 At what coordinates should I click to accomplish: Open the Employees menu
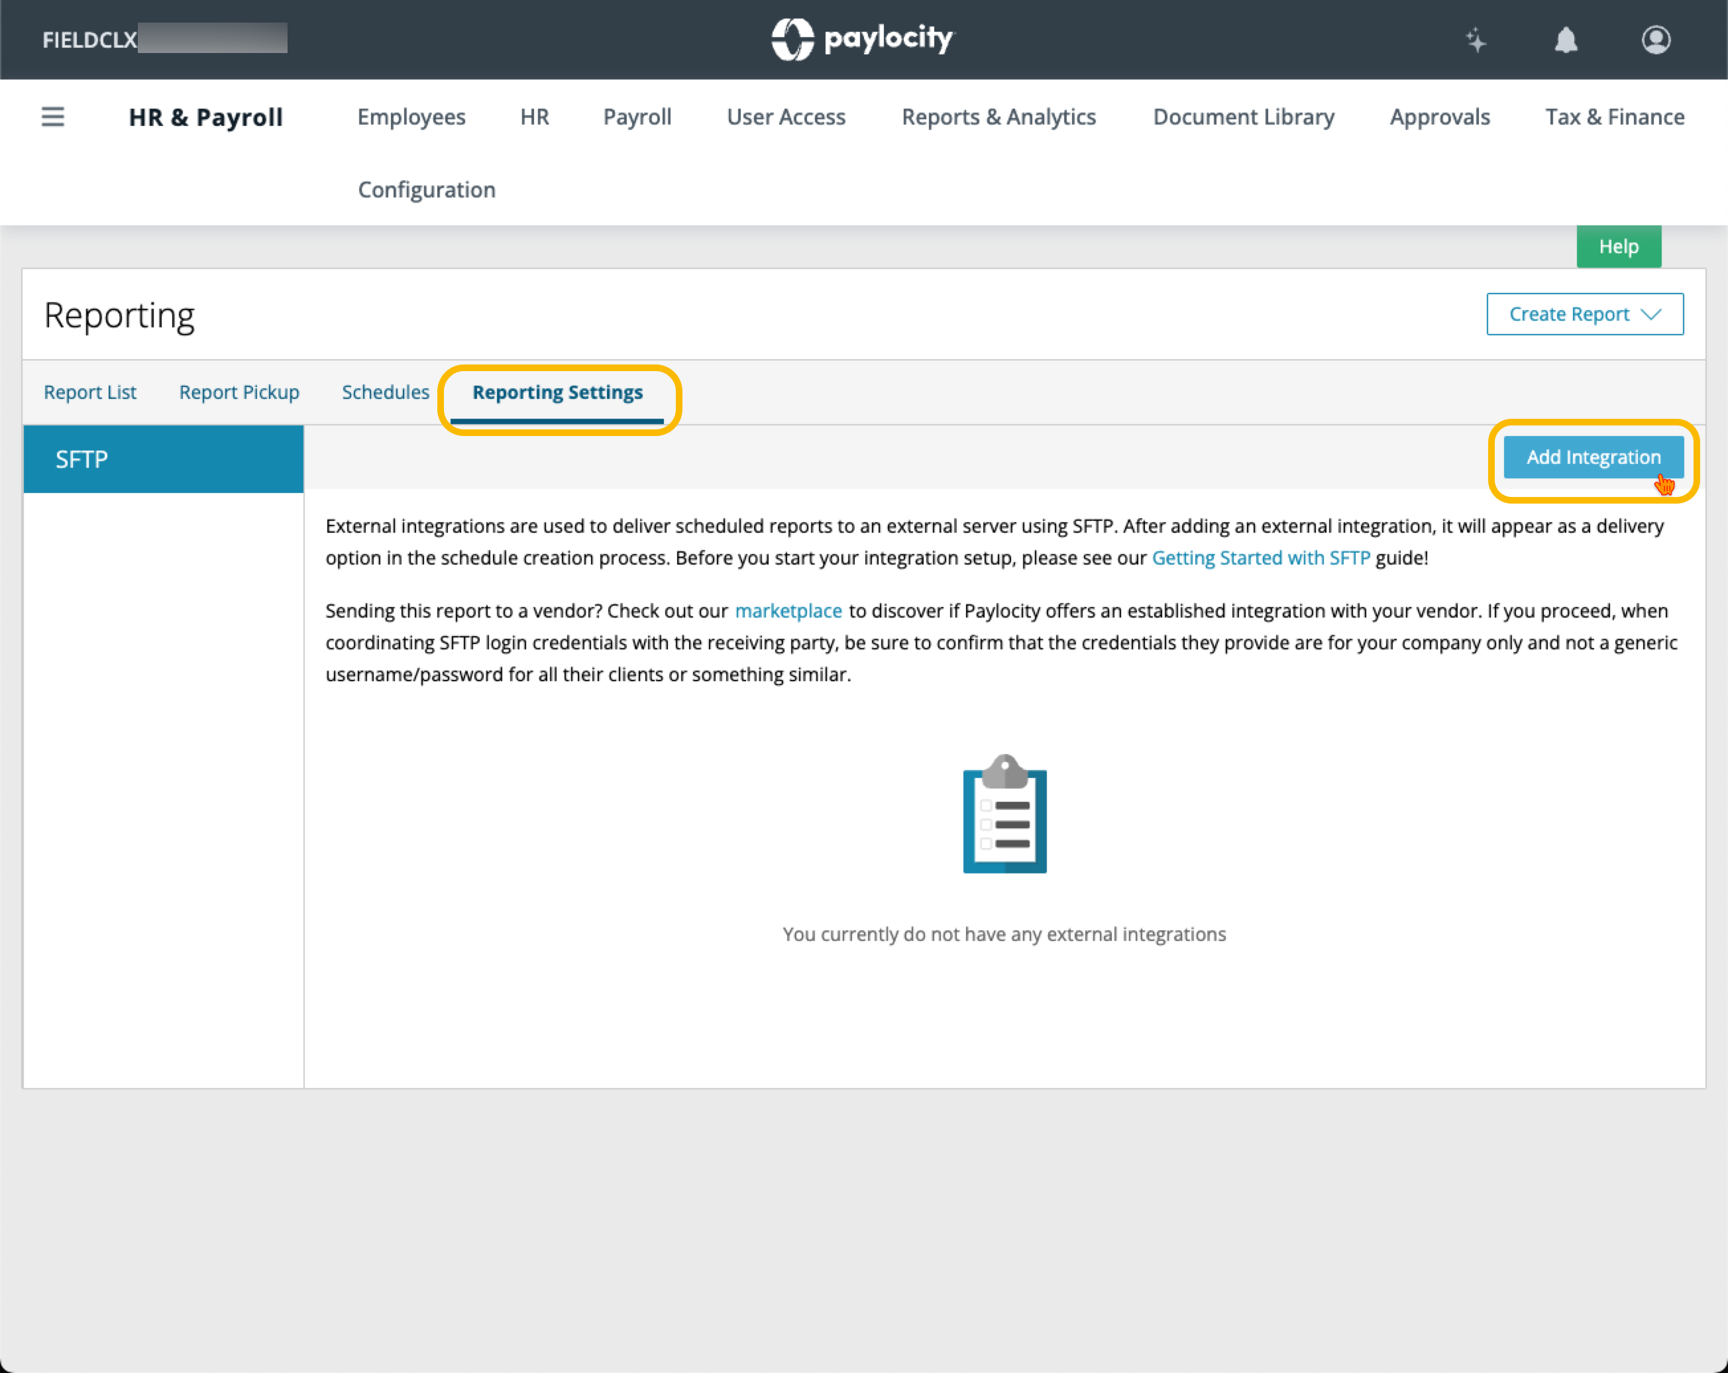click(x=411, y=117)
